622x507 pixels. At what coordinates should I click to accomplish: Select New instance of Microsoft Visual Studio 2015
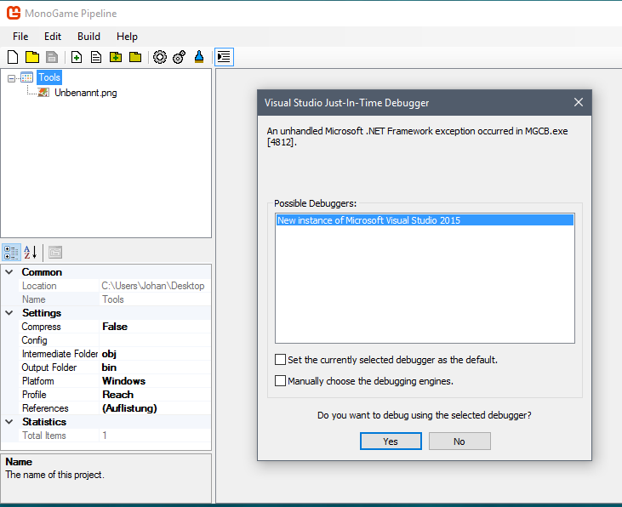[425, 220]
